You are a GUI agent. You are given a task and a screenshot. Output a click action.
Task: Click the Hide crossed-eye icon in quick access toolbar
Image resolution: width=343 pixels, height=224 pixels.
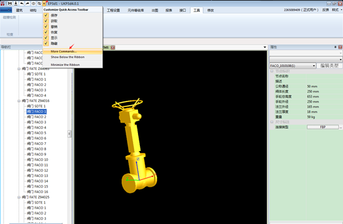(x=39, y=3)
